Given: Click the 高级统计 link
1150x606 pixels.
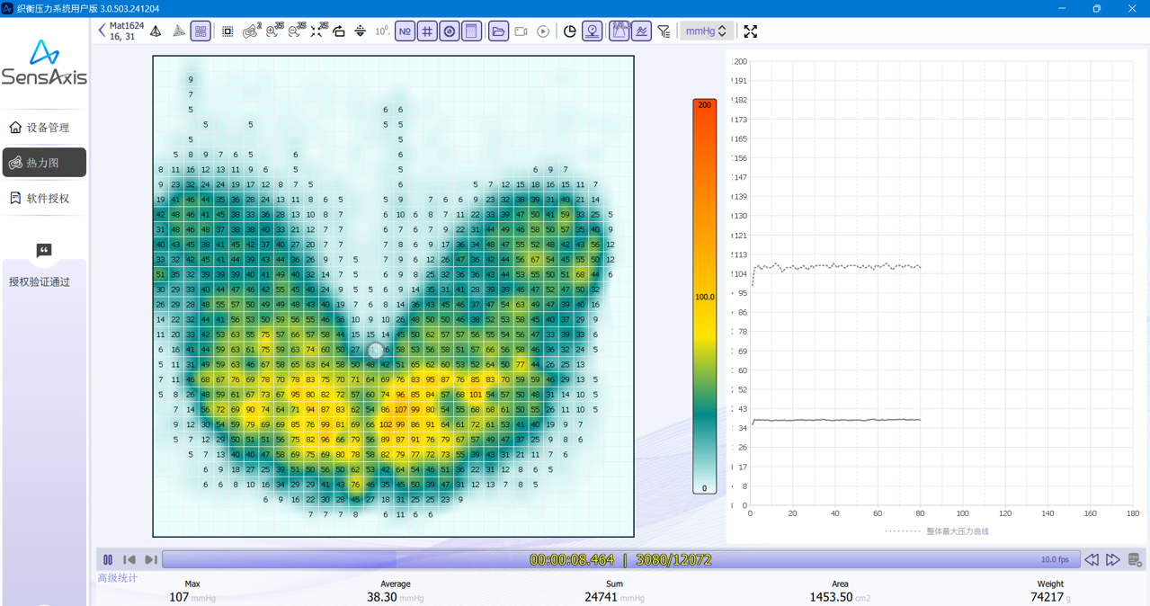Looking at the screenshot, I should coord(118,578).
